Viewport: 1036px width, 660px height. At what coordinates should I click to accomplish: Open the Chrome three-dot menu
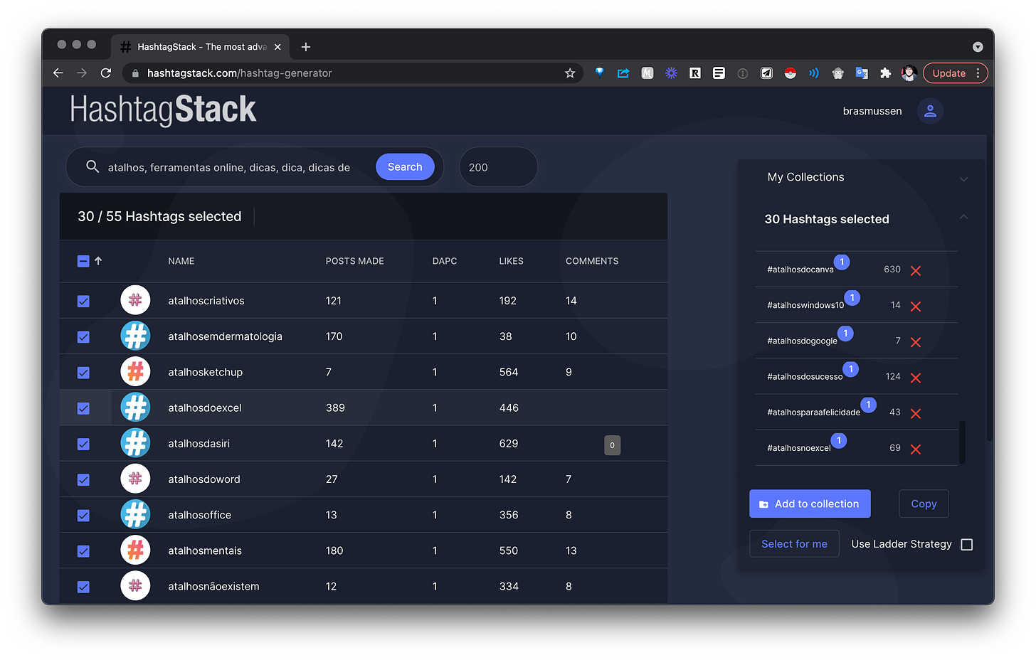tap(978, 73)
